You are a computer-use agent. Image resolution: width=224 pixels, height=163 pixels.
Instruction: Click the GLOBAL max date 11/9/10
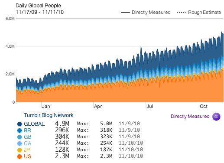(130, 124)
